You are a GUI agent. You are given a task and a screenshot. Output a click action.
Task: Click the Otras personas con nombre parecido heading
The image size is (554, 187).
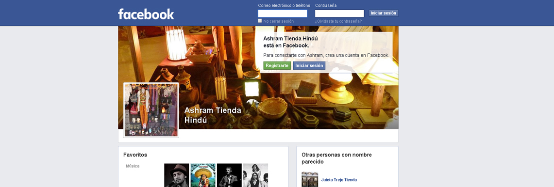(336, 158)
